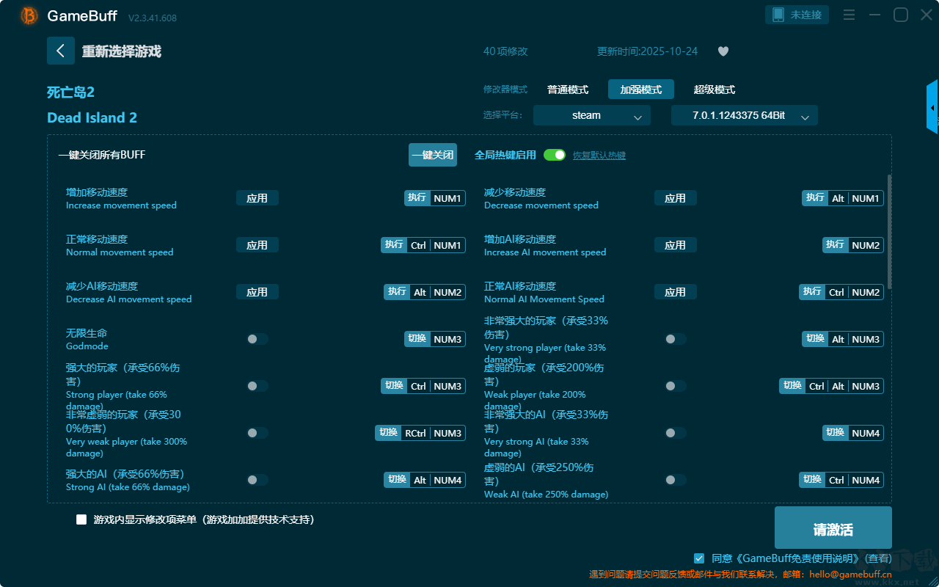Click the 更新时间:2025-10-24 text
The image size is (939, 587).
(648, 51)
